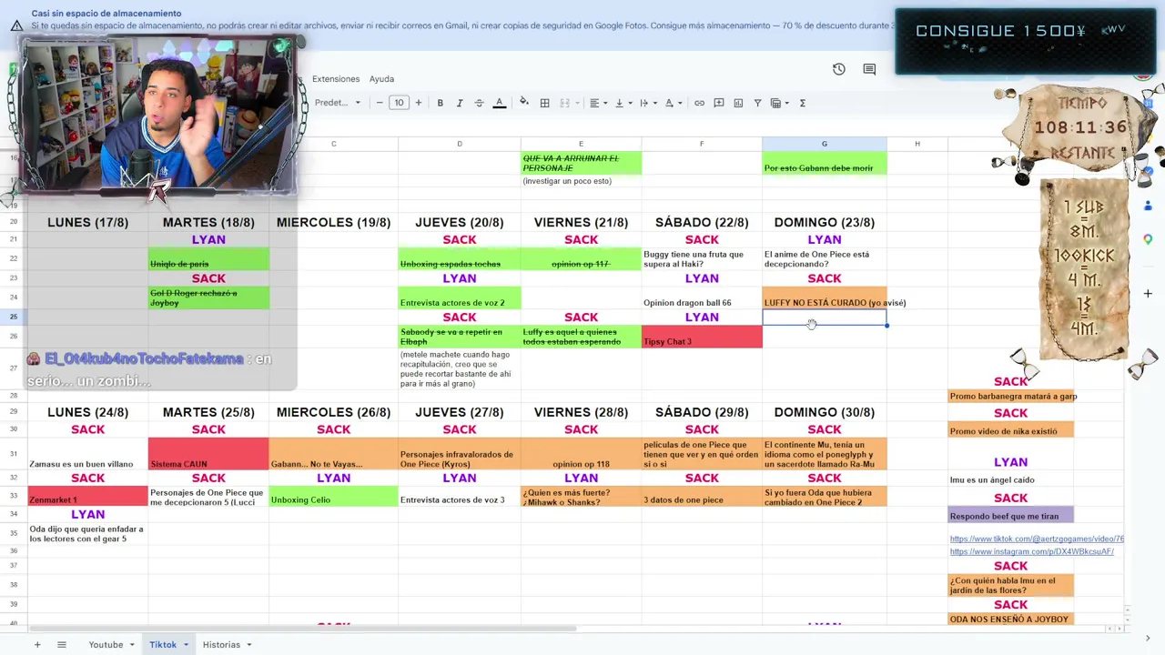Select the cell 'Unboxing Celio'
The height and width of the screenshot is (655, 1165).
coord(333,497)
